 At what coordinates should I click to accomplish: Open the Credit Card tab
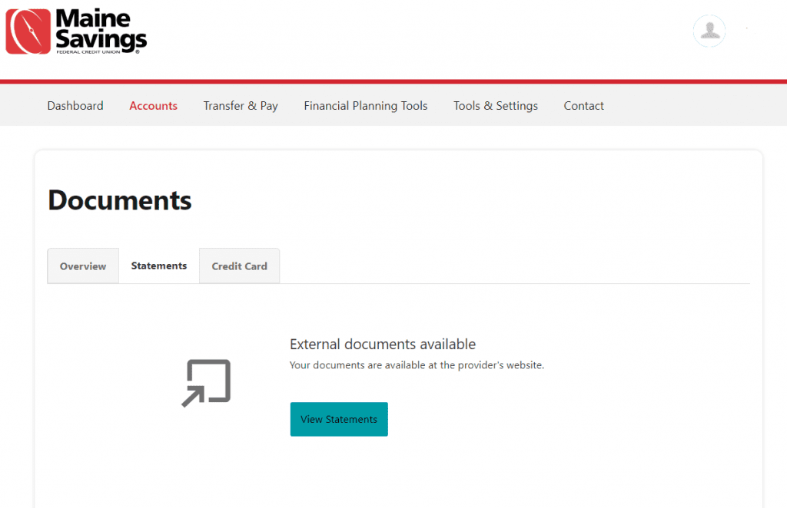tap(239, 266)
